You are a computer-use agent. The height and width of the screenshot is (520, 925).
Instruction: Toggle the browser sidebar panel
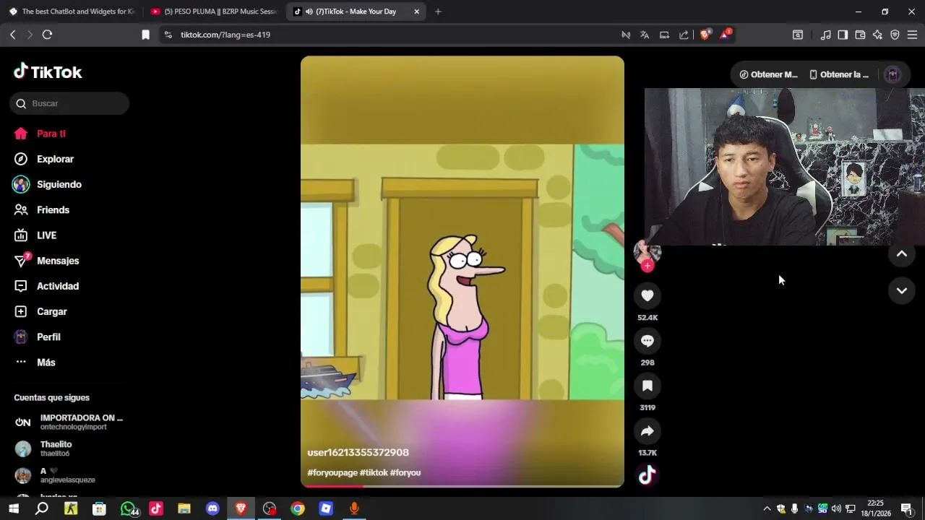(x=843, y=35)
